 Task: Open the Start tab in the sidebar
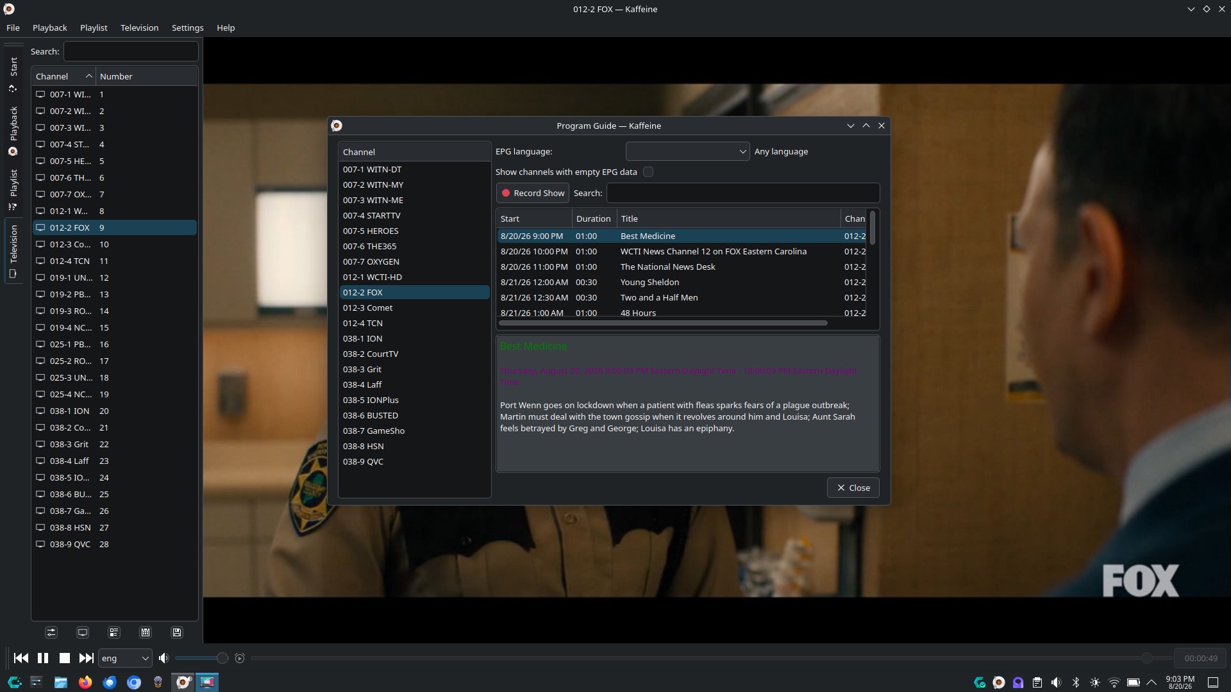click(x=13, y=75)
